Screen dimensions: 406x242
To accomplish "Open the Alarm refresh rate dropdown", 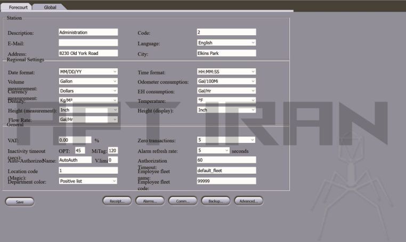I will (x=213, y=150).
